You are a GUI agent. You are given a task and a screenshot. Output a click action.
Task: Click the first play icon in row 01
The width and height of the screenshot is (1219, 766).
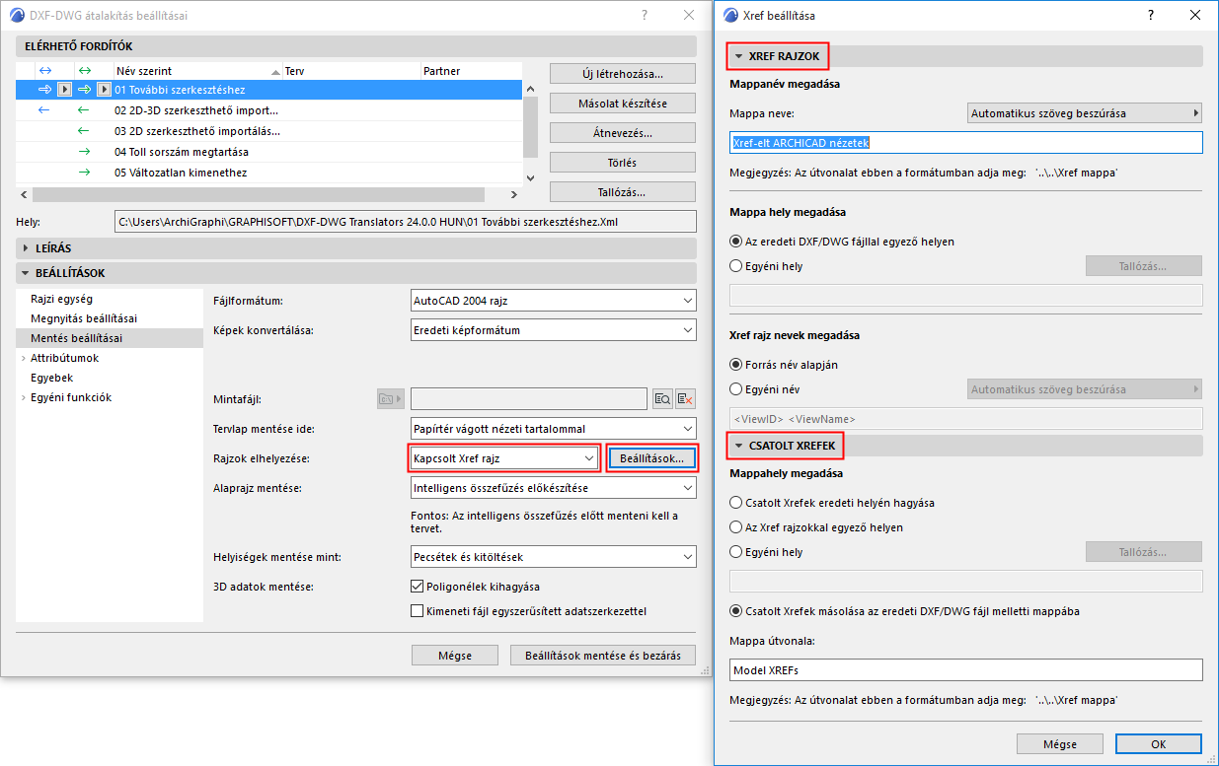[x=64, y=90]
